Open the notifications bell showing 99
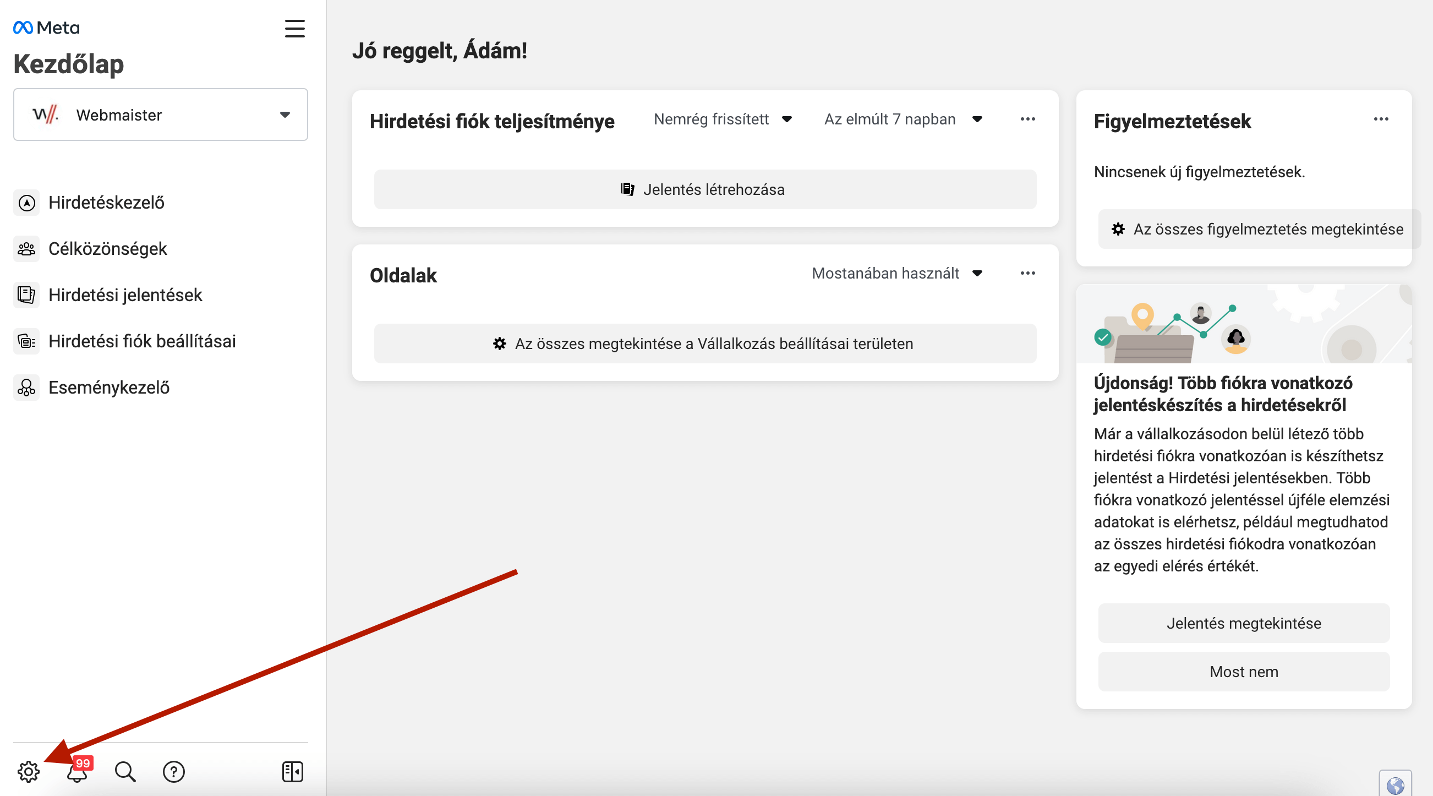 tap(78, 772)
